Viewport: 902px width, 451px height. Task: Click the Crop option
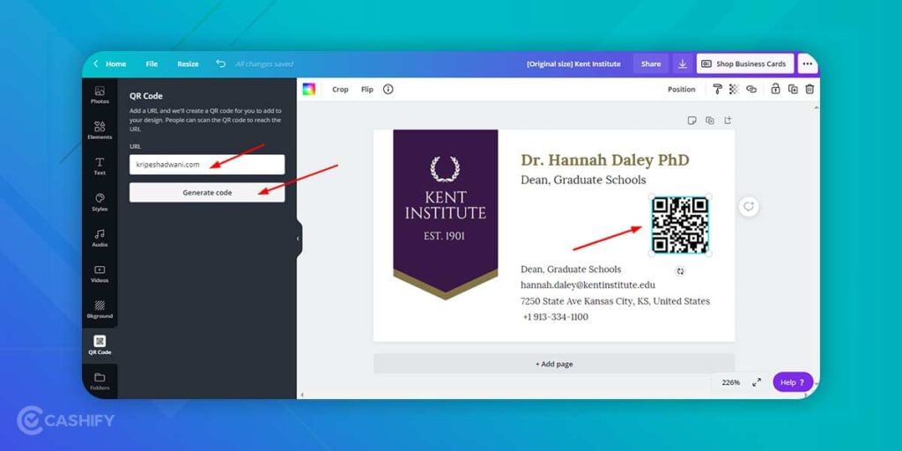tap(340, 89)
